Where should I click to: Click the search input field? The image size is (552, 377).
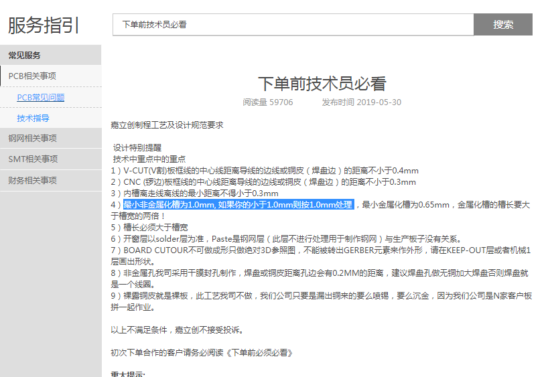[293, 25]
